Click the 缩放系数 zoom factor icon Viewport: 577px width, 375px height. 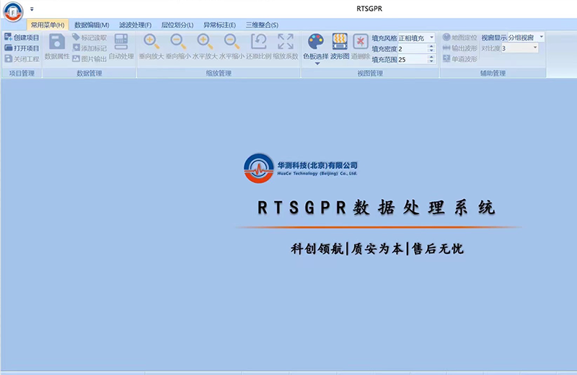click(286, 42)
